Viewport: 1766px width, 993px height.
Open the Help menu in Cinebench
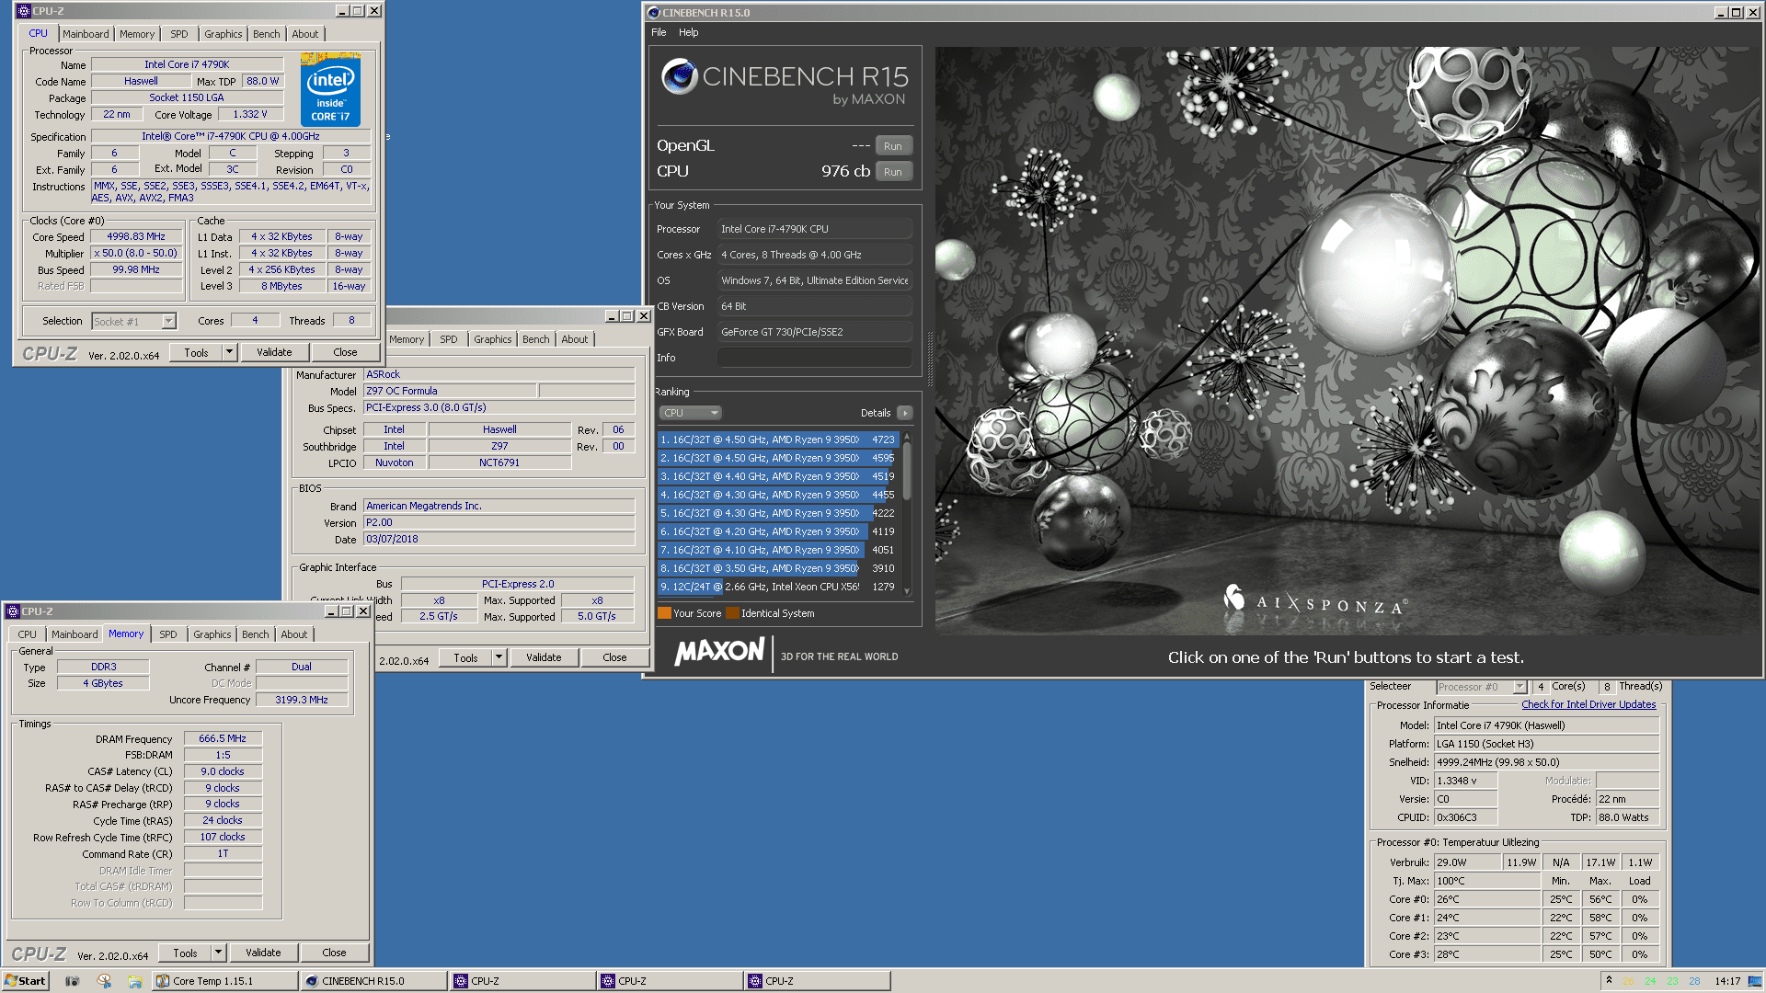click(688, 32)
